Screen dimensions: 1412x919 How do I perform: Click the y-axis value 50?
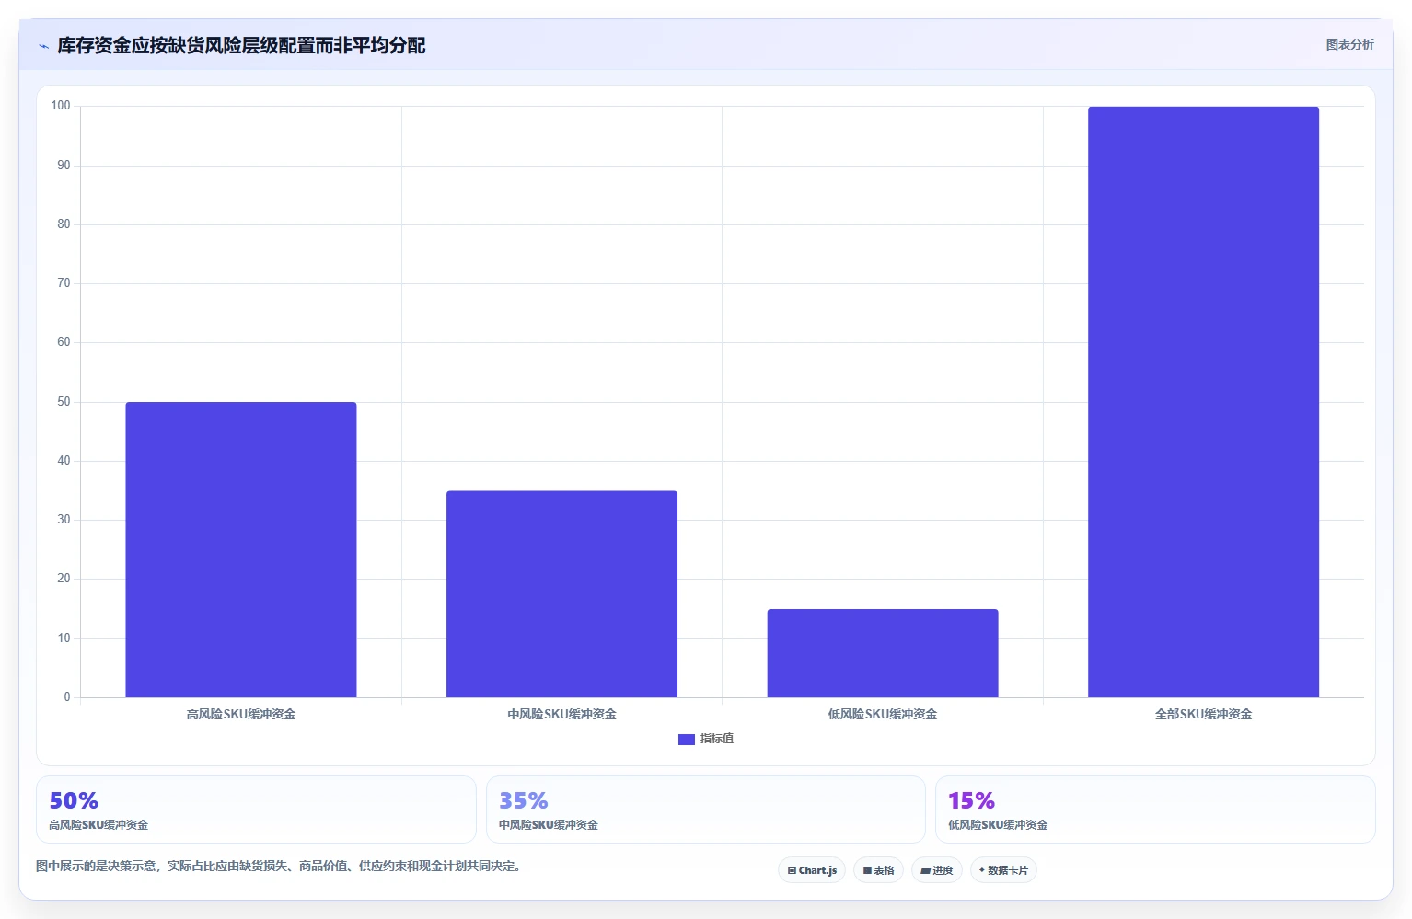tap(64, 402)
